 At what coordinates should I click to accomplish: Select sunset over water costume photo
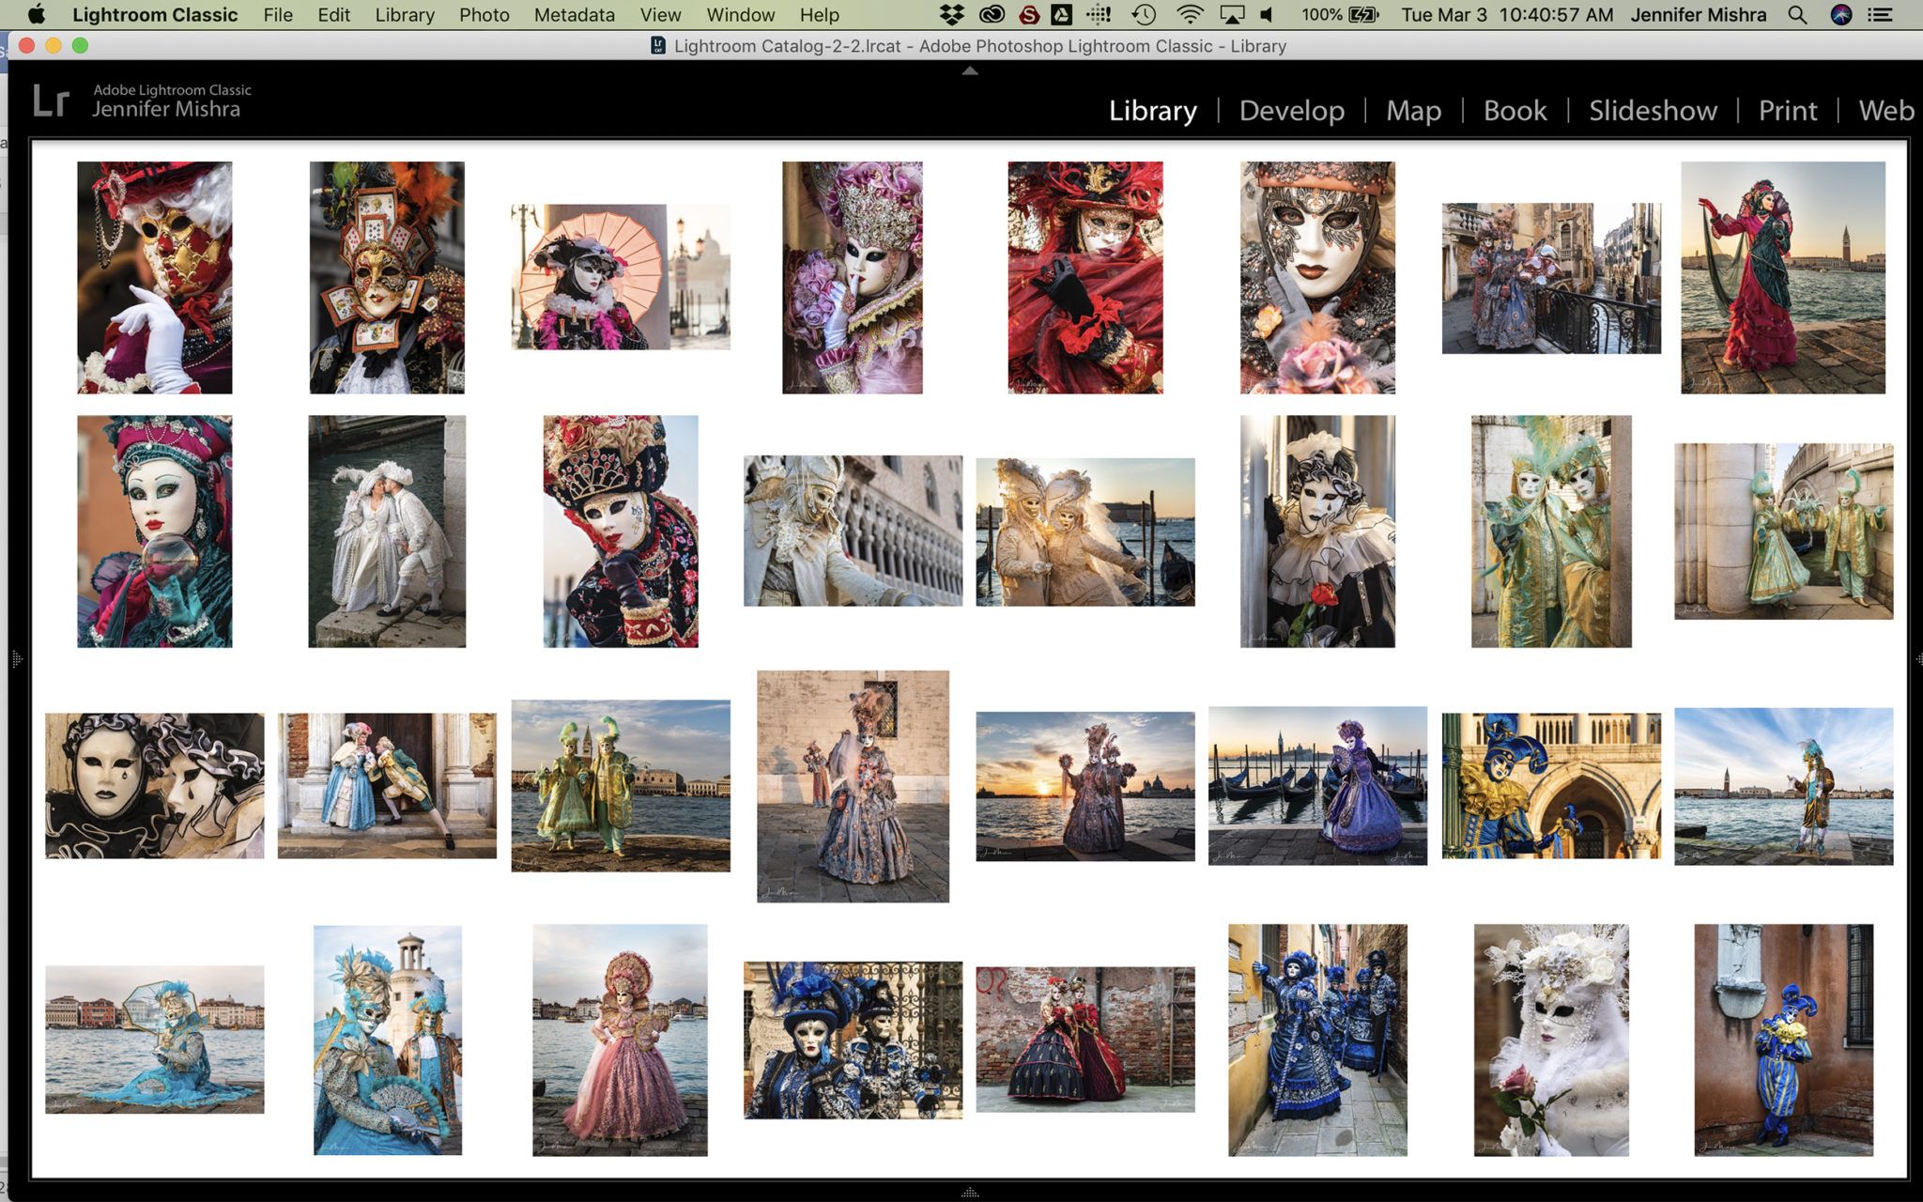coord(1085,786)
